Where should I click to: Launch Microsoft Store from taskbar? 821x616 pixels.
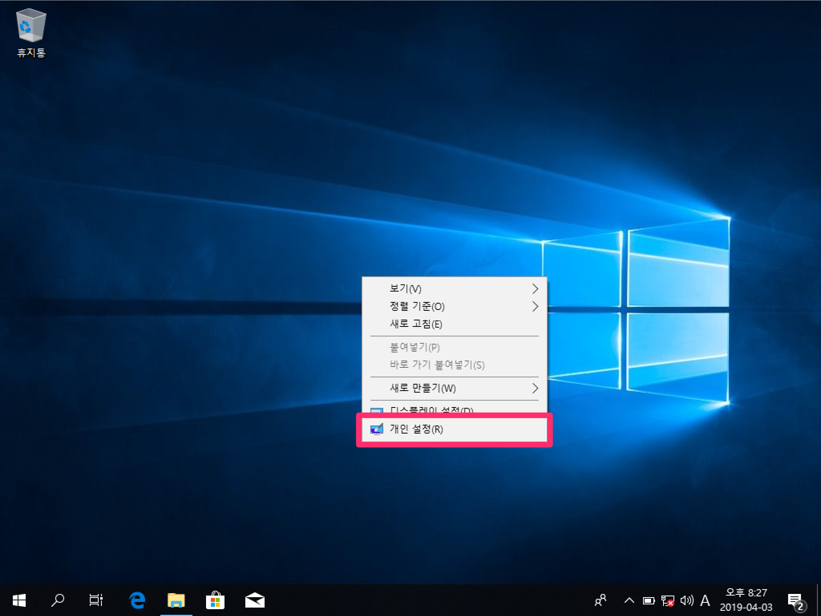pyautogui.click(x=215, y=600)
